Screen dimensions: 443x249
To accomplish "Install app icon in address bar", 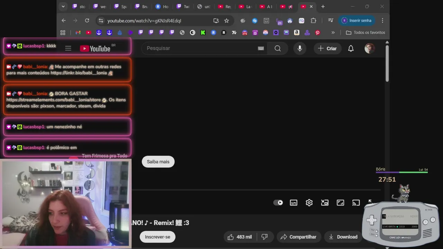I will tap(216, 21).
